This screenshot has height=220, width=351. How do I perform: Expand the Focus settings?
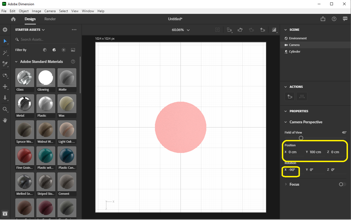pyautogui.click(x=286, y=184)
